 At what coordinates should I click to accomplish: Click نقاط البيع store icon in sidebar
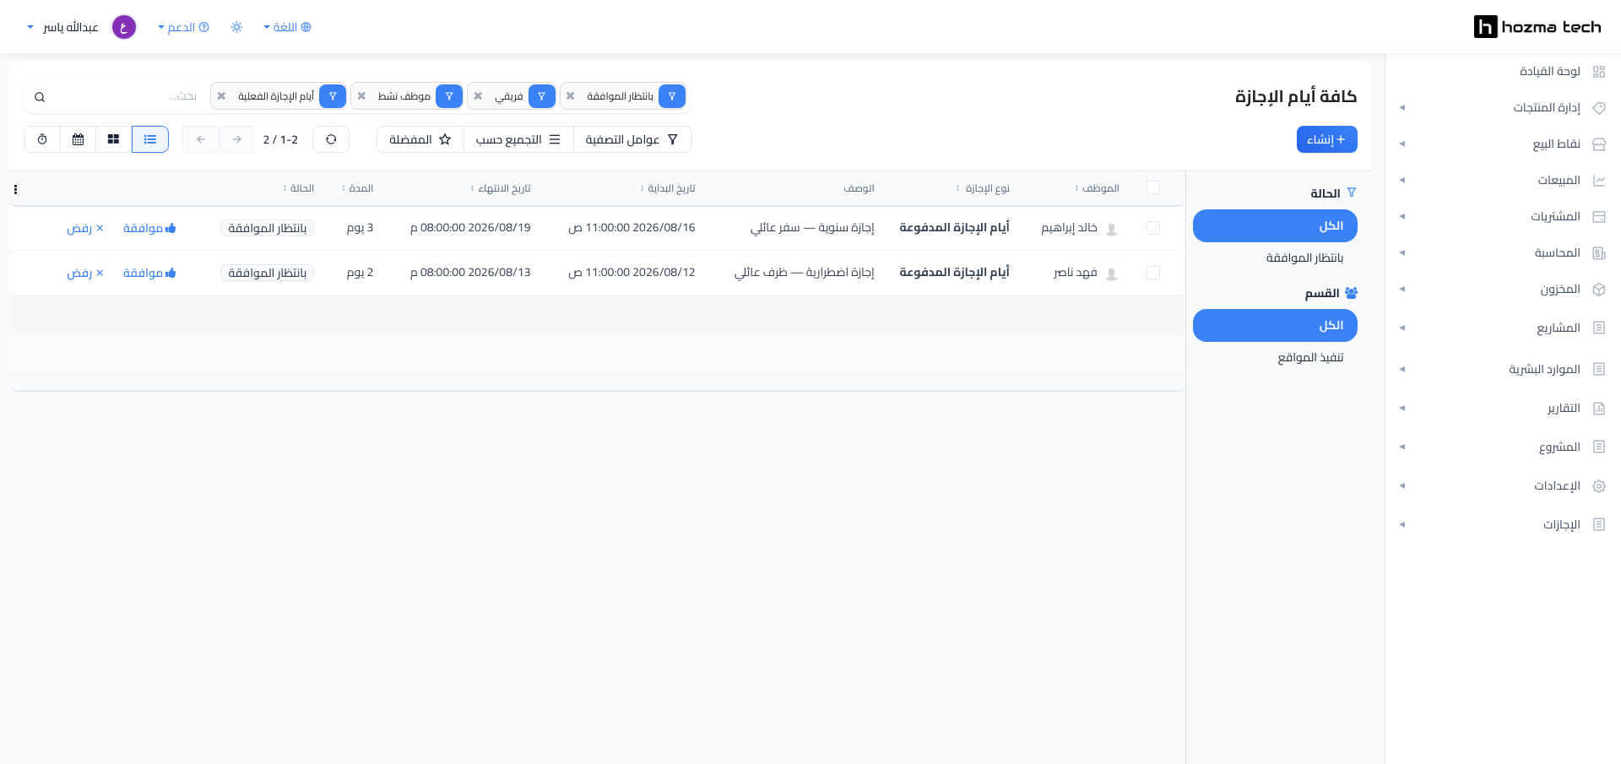[1598, 144]
